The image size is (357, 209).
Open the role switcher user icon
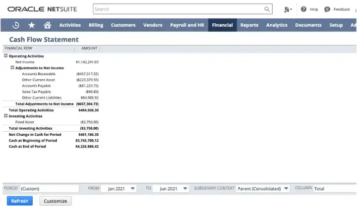tap(288, 9)
